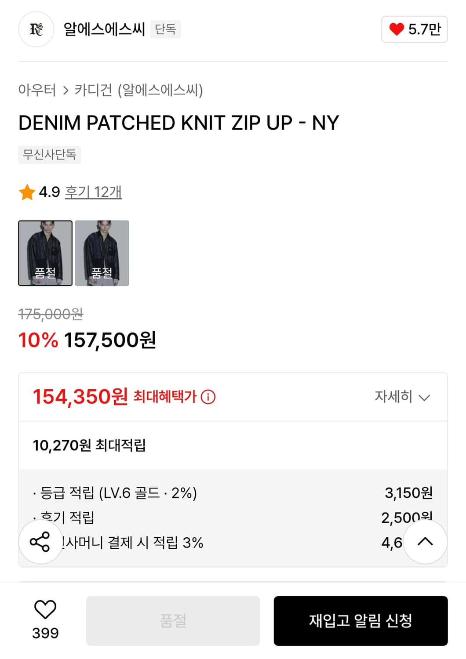
Task: Tap the 단독 badge next to the brand
Action: coord(165,29)
